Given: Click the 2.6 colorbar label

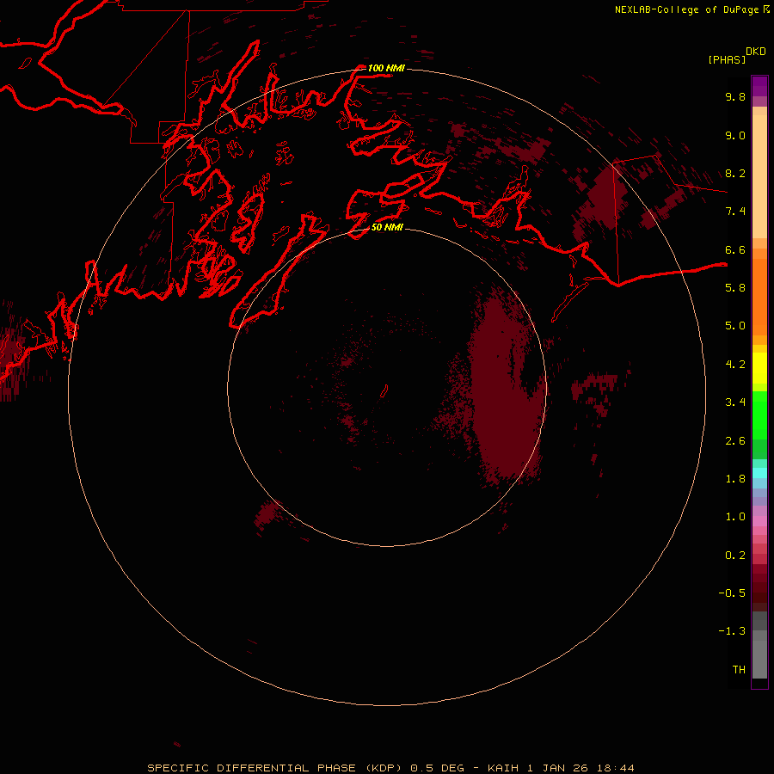Looking at the screenshot, I should click(x=735, y=441).
